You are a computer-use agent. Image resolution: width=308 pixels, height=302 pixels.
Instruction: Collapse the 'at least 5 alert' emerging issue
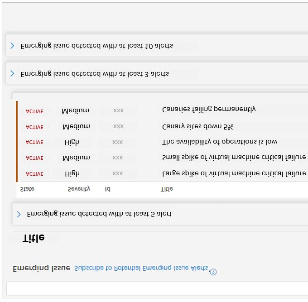click(19, 214)
